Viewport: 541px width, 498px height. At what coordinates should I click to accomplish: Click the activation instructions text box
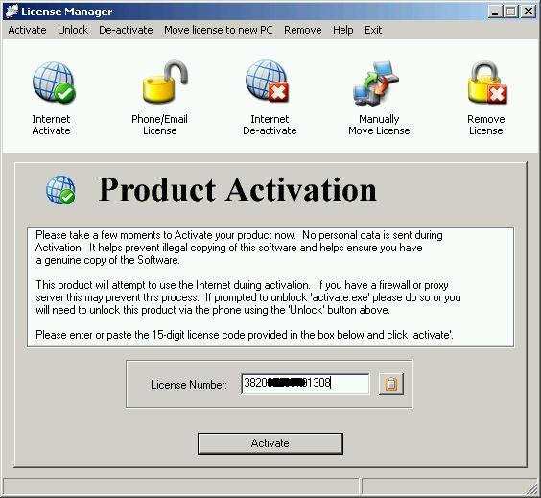click(270, 287)
